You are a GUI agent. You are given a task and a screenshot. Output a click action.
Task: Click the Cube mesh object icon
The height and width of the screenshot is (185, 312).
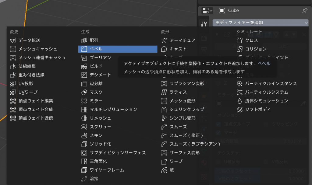[222, 11]
